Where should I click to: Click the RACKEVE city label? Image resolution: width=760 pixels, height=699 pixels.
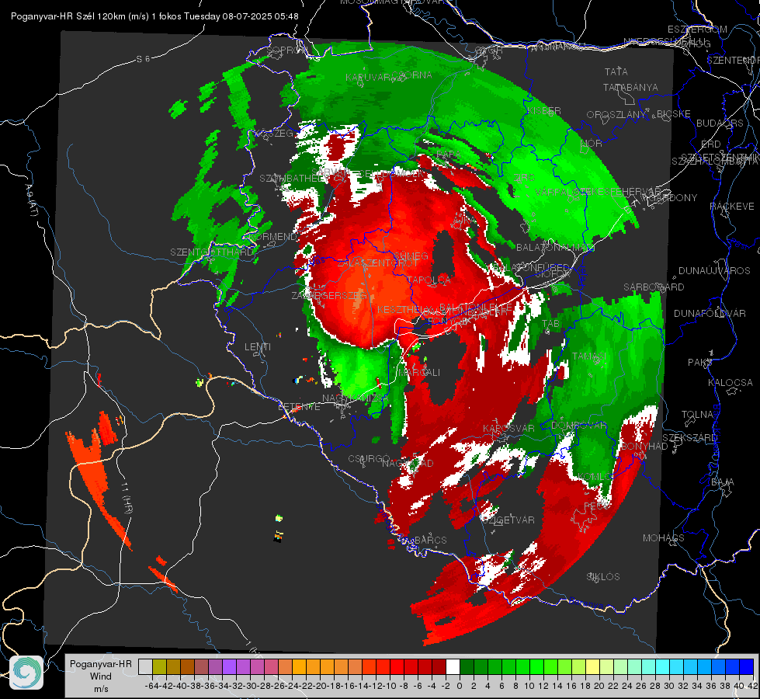tap(732, 207)
